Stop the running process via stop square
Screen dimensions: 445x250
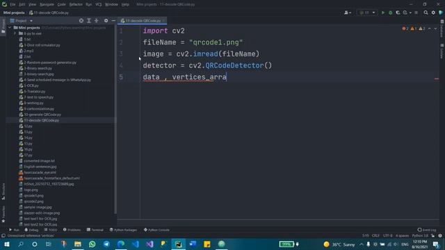416,12
